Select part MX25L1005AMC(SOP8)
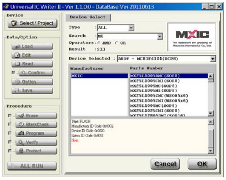This screenshot has height=180, width=226. tap(169, 76)
